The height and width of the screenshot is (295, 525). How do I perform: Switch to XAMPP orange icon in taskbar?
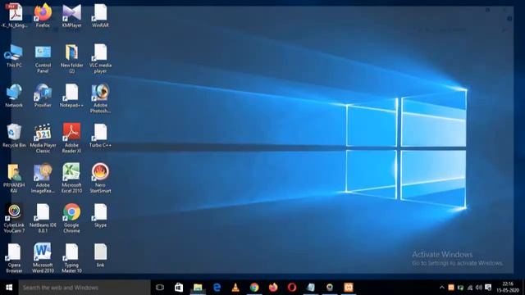pyautogui.click(x=349, y=288)
